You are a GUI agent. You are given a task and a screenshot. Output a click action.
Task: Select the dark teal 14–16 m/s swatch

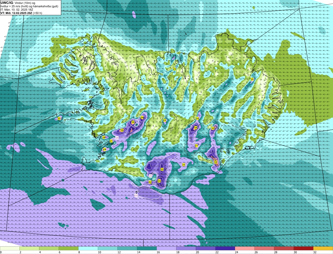coord(147,248)
